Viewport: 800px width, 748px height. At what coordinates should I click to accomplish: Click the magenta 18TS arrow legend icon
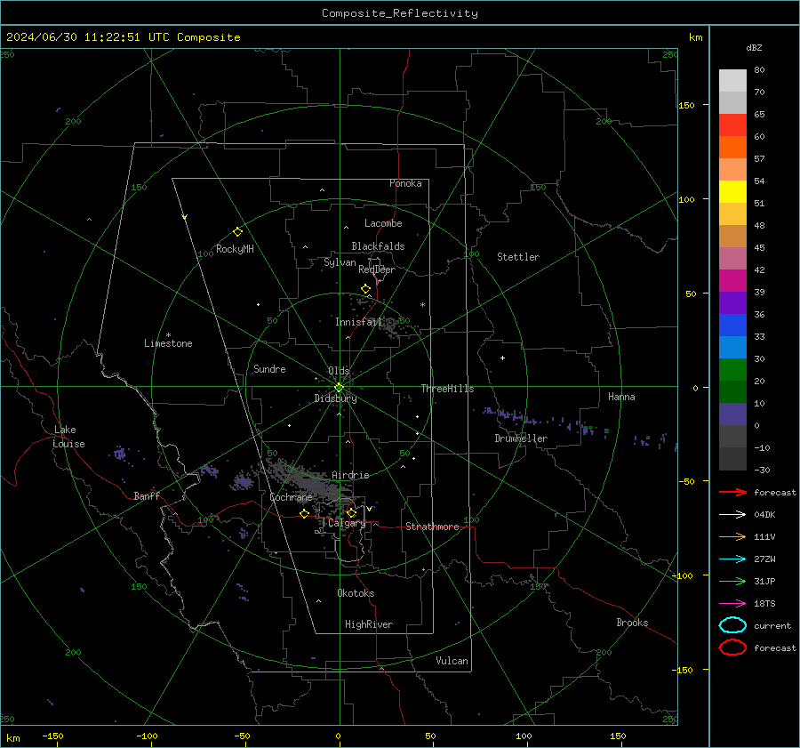tap(732, 604)
